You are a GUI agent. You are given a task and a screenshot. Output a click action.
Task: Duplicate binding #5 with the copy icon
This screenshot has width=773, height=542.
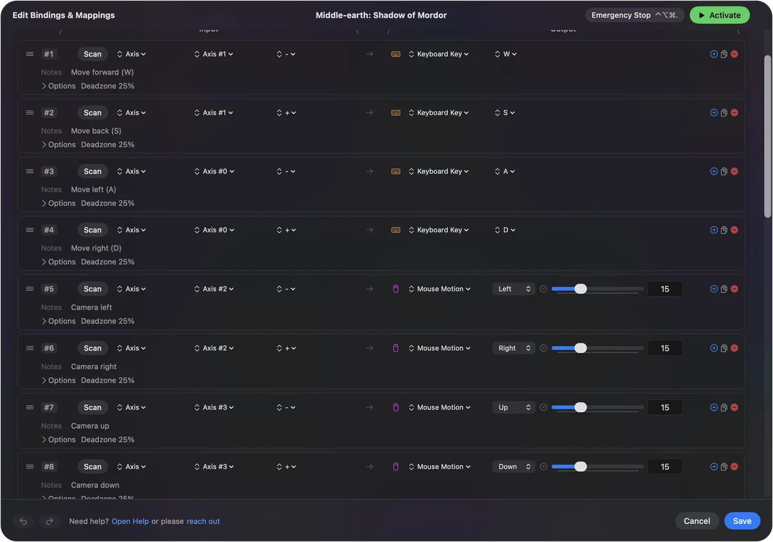(724, 289)
